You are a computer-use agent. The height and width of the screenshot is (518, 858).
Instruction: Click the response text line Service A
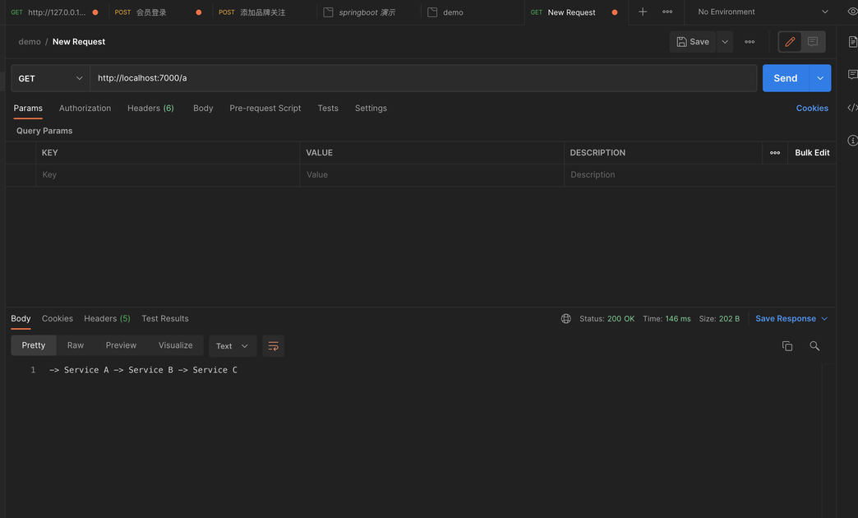(143, 370)
